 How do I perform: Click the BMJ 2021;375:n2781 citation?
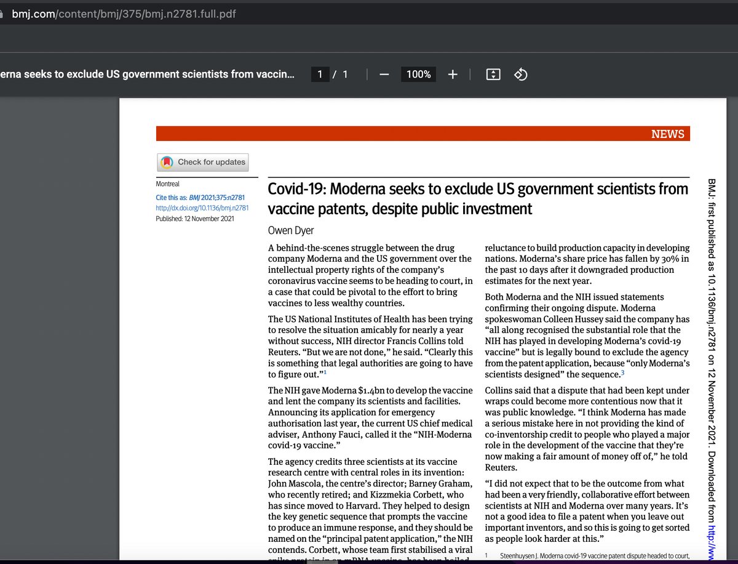click(218, 198)
